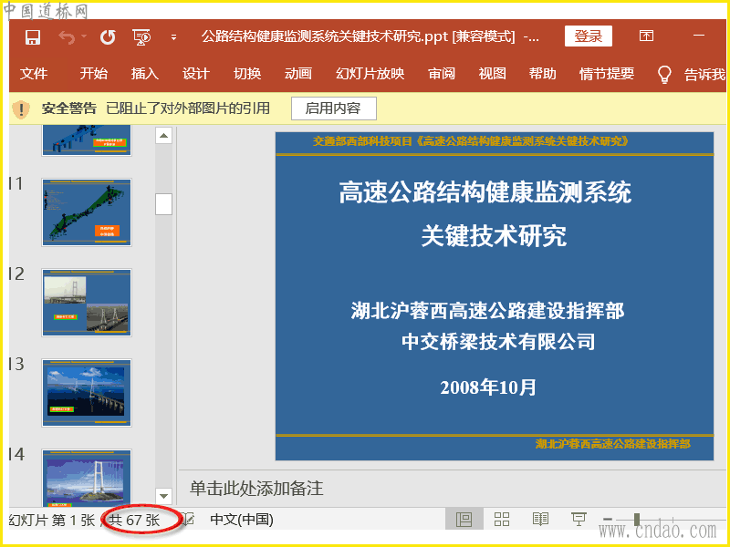Switch to the 切换 ribbon tab
Viewport: 730px width, 547px height.
click(247, 74)
